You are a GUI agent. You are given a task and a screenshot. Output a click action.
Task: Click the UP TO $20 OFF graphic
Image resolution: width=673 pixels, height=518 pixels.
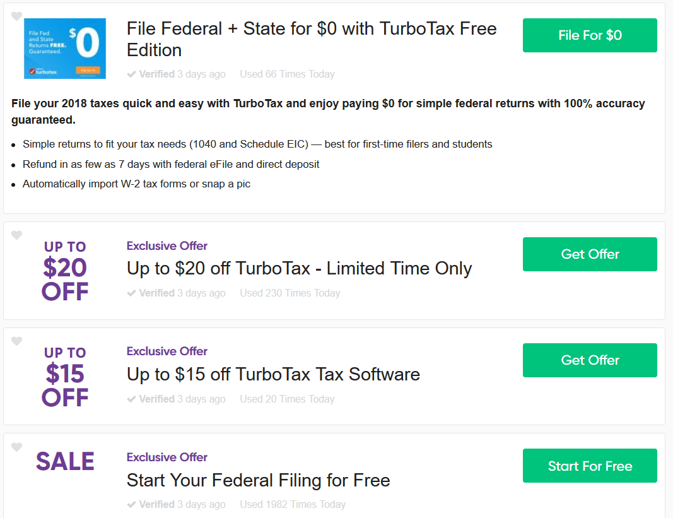coord(65,271)
